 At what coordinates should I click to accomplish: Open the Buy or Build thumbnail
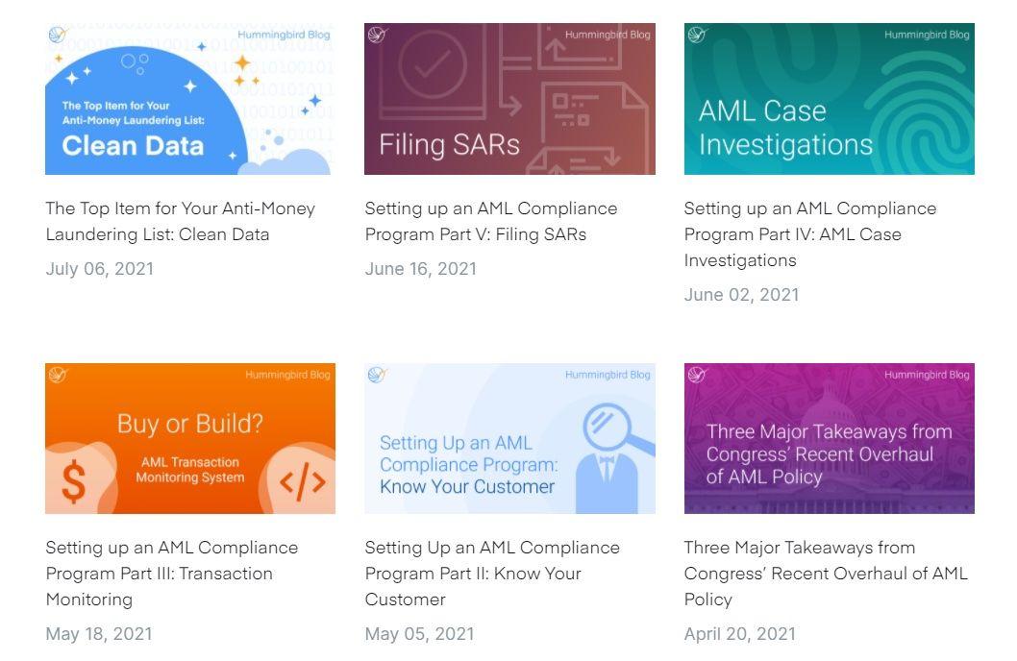coord(190,439)
